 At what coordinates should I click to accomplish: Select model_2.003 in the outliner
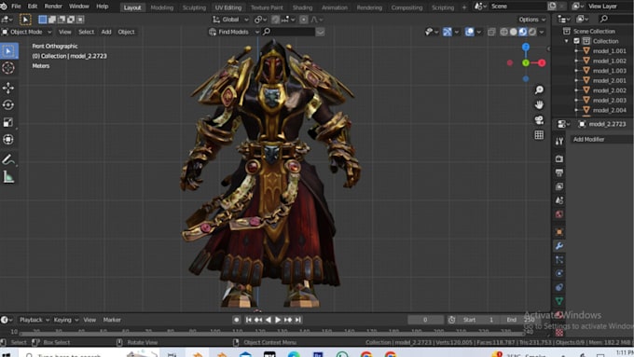(x=610, y=101)
